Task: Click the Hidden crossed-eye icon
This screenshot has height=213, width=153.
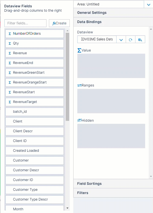Action: click(79, 120)
